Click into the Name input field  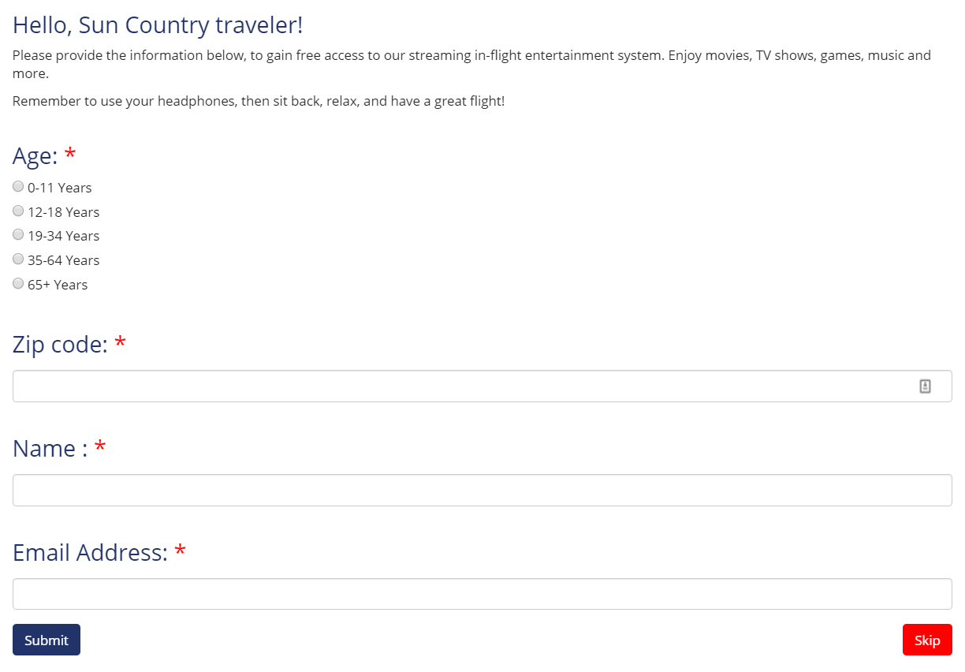[482, 490]
